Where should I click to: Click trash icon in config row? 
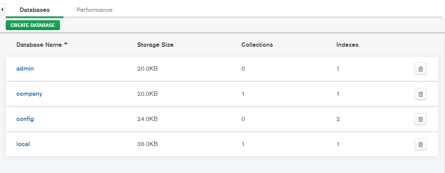[420, 119]
